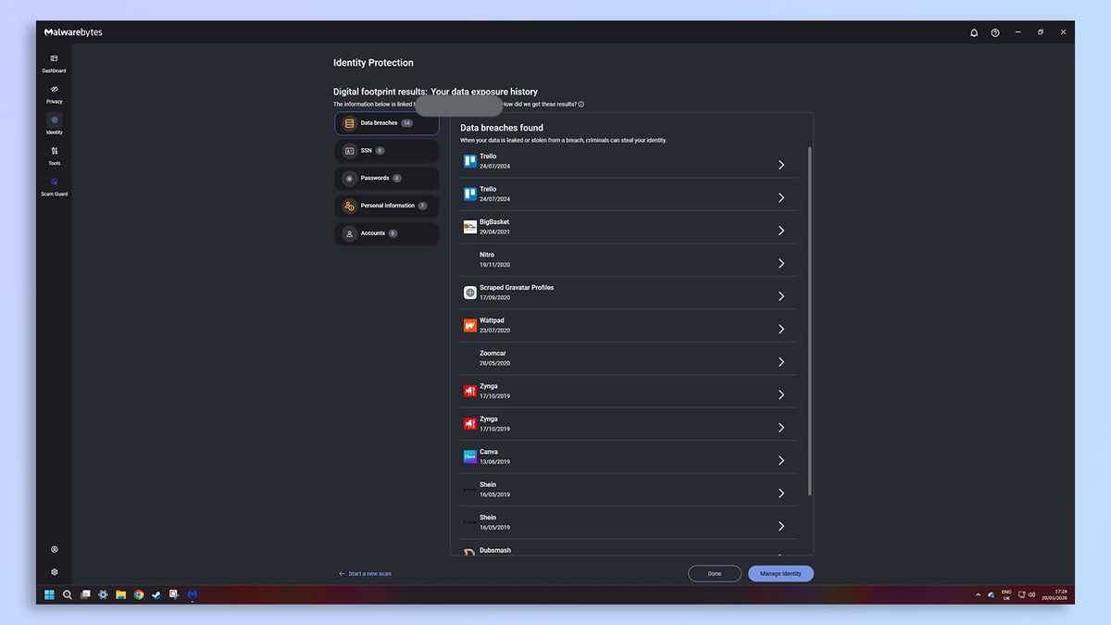
Task: Click the Manage Identity button
Action: pyautogui.click(x=780, y=573)
